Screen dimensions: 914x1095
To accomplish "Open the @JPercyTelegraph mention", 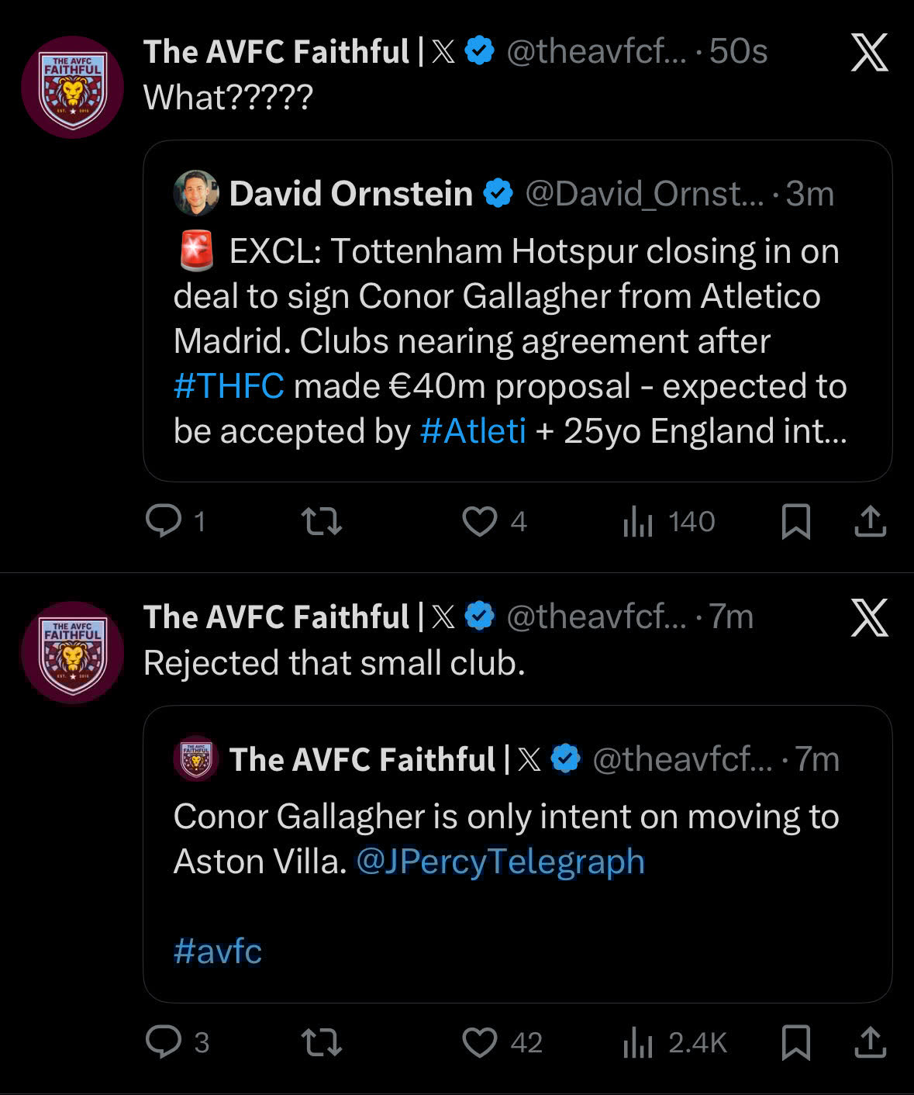I will point(500,862).
